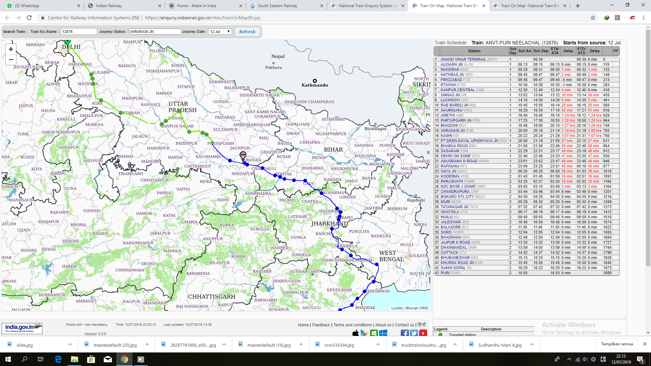Click the Apple App Store icon
The width and height of the screenshot is (651, 366).
pyautogui.click(x=355, y=333)
